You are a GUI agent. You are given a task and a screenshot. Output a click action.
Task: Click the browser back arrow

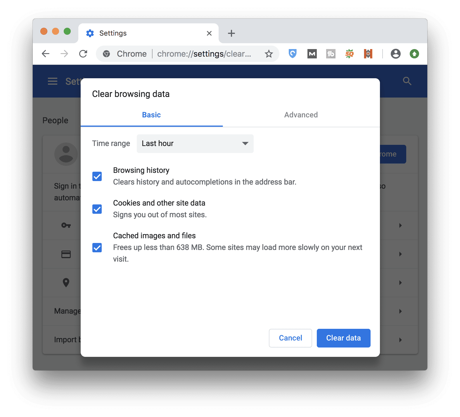pyautogui.click(x=46, y=54)
